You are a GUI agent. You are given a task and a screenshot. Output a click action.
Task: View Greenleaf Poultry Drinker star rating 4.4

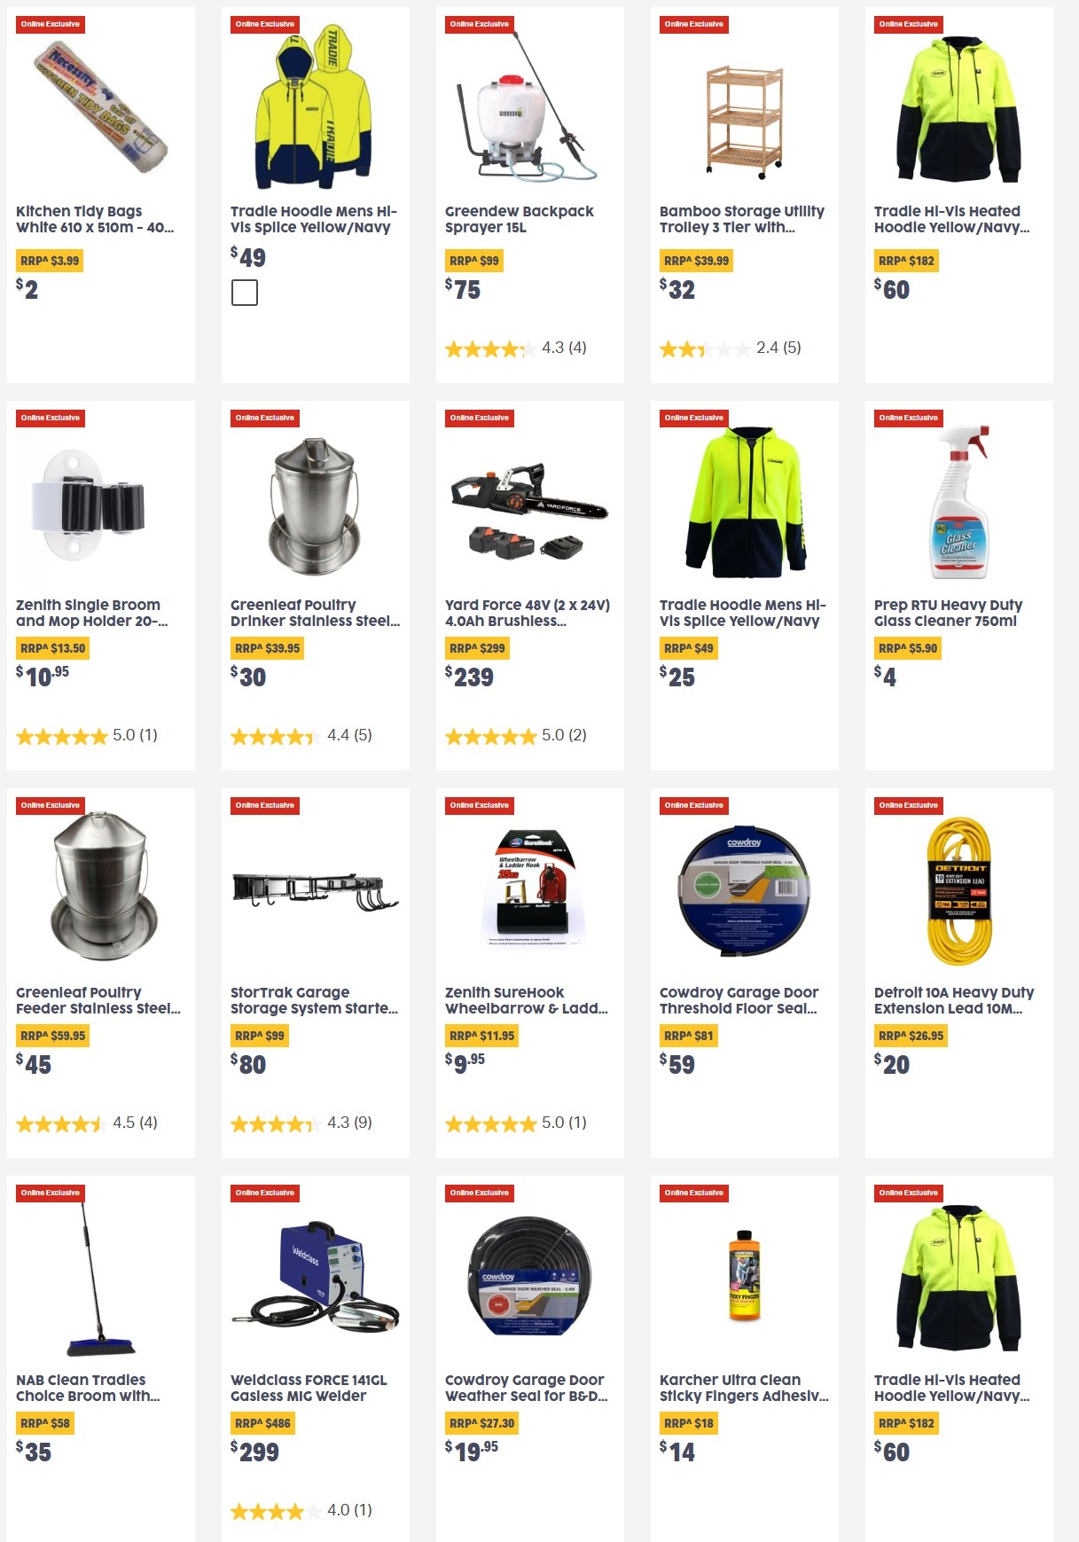(301, 735)
